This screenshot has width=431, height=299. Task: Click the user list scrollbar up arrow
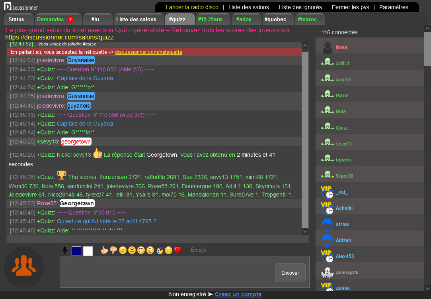(x=427, y=28)
